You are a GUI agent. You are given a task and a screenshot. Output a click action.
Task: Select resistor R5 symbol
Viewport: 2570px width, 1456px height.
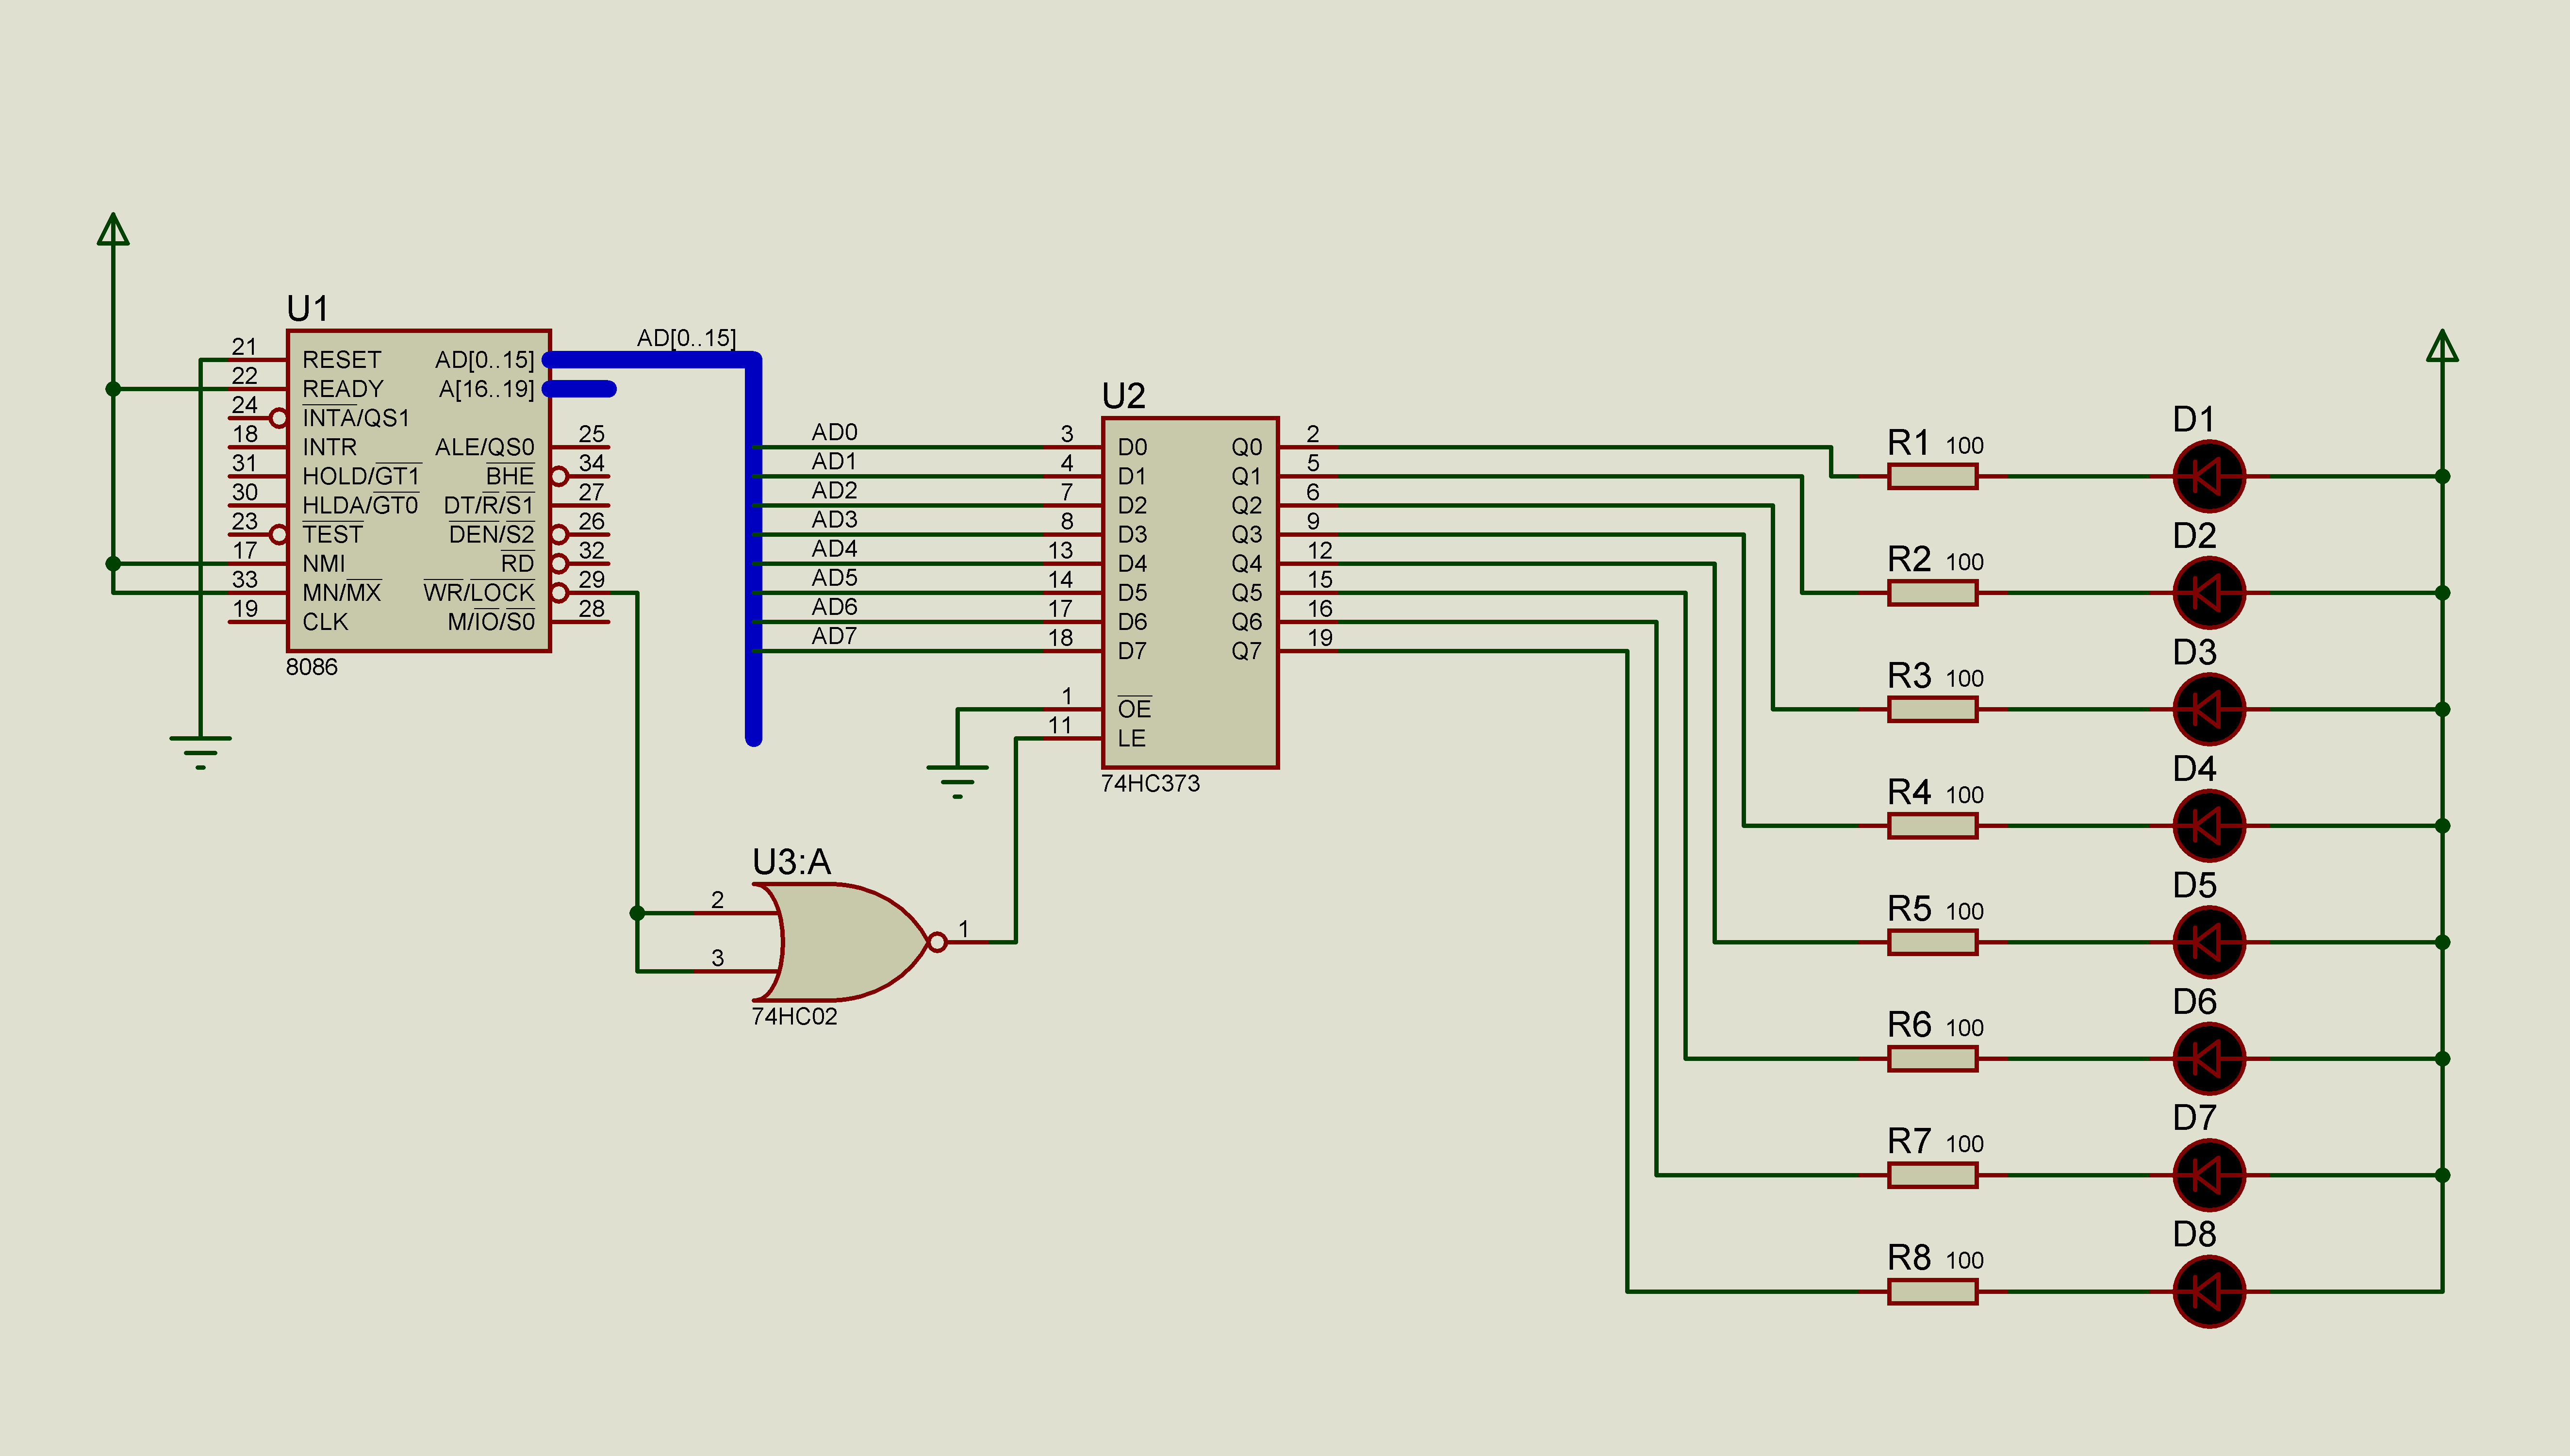tap(1932, 942)
